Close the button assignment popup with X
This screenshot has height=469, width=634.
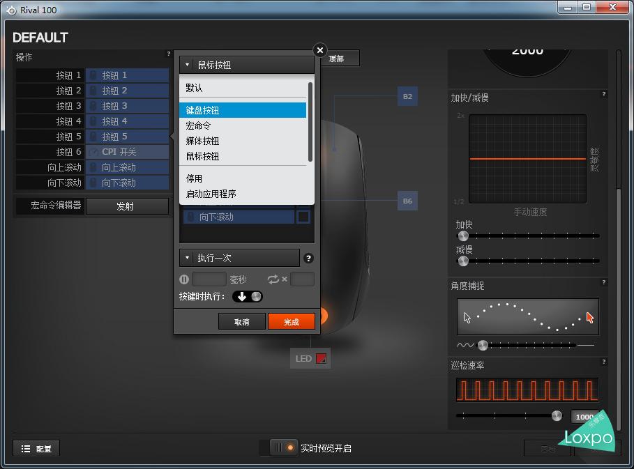click(x=320, y=50)
